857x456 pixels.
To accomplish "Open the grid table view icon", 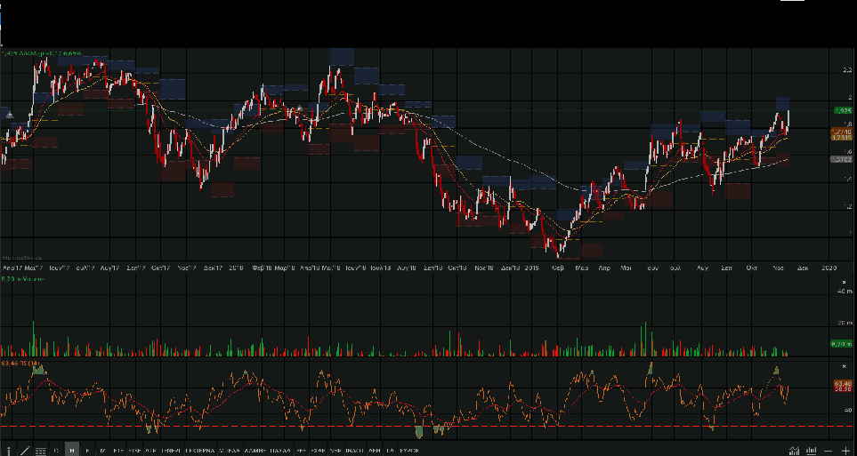I will [x=40, y=451].
